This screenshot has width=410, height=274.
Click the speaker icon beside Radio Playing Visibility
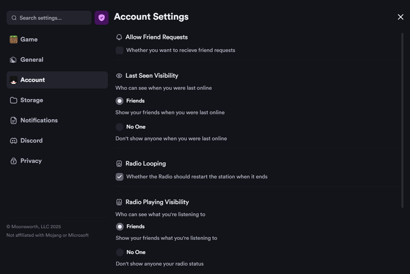[x=119, y=202]
